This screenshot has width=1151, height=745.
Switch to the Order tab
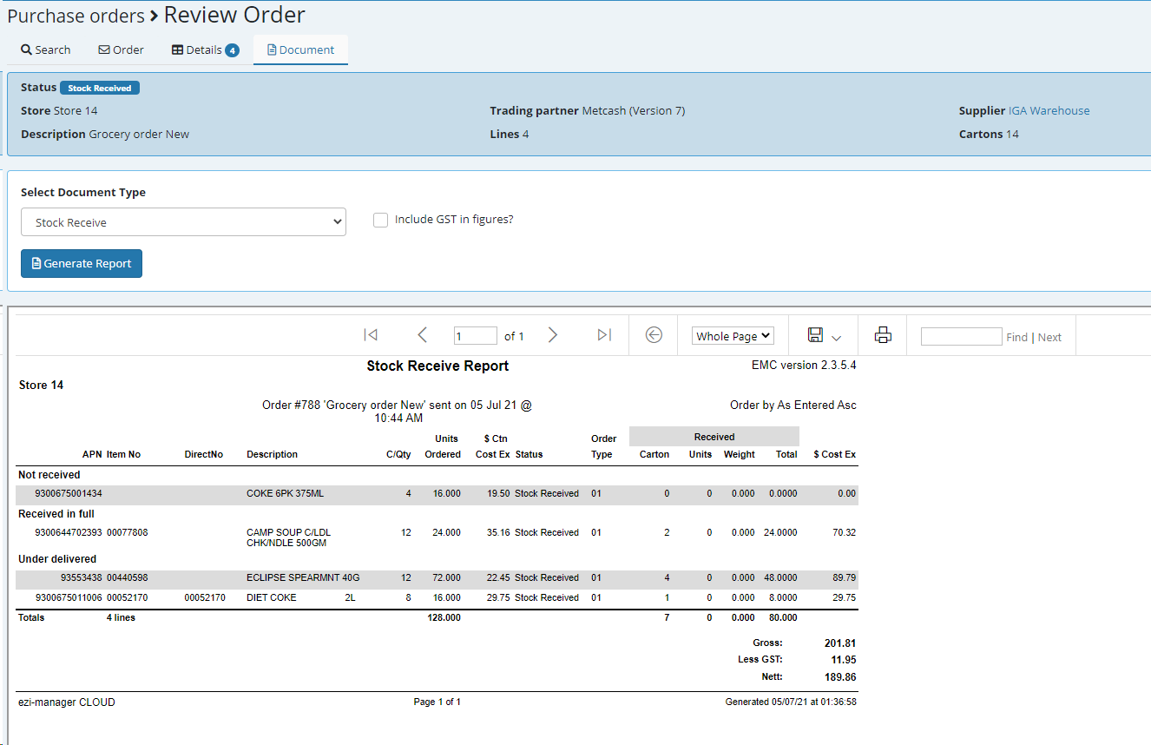pyautogui.click(x=122, y=49)
